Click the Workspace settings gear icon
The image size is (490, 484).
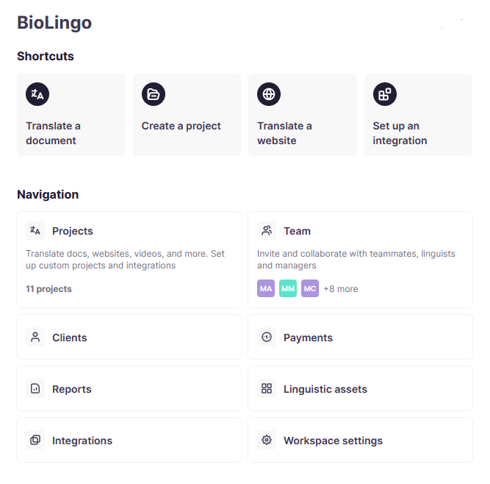[x=267, y=441]
